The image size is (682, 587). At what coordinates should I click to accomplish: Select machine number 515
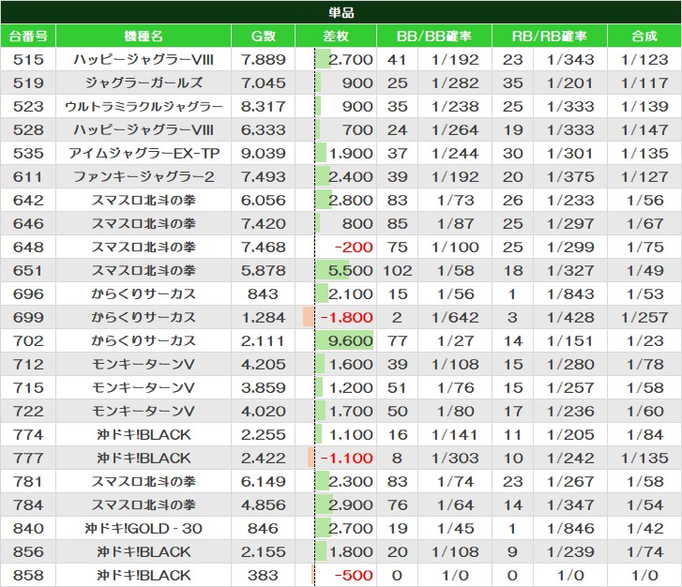(28, 60)
